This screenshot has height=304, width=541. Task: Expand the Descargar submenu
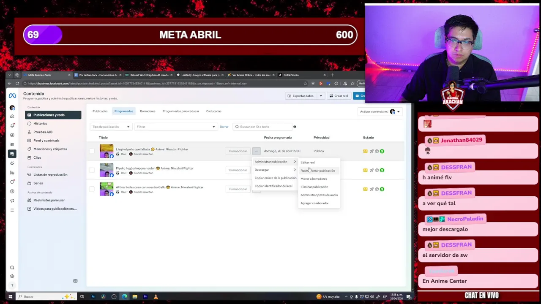point(275,170)
